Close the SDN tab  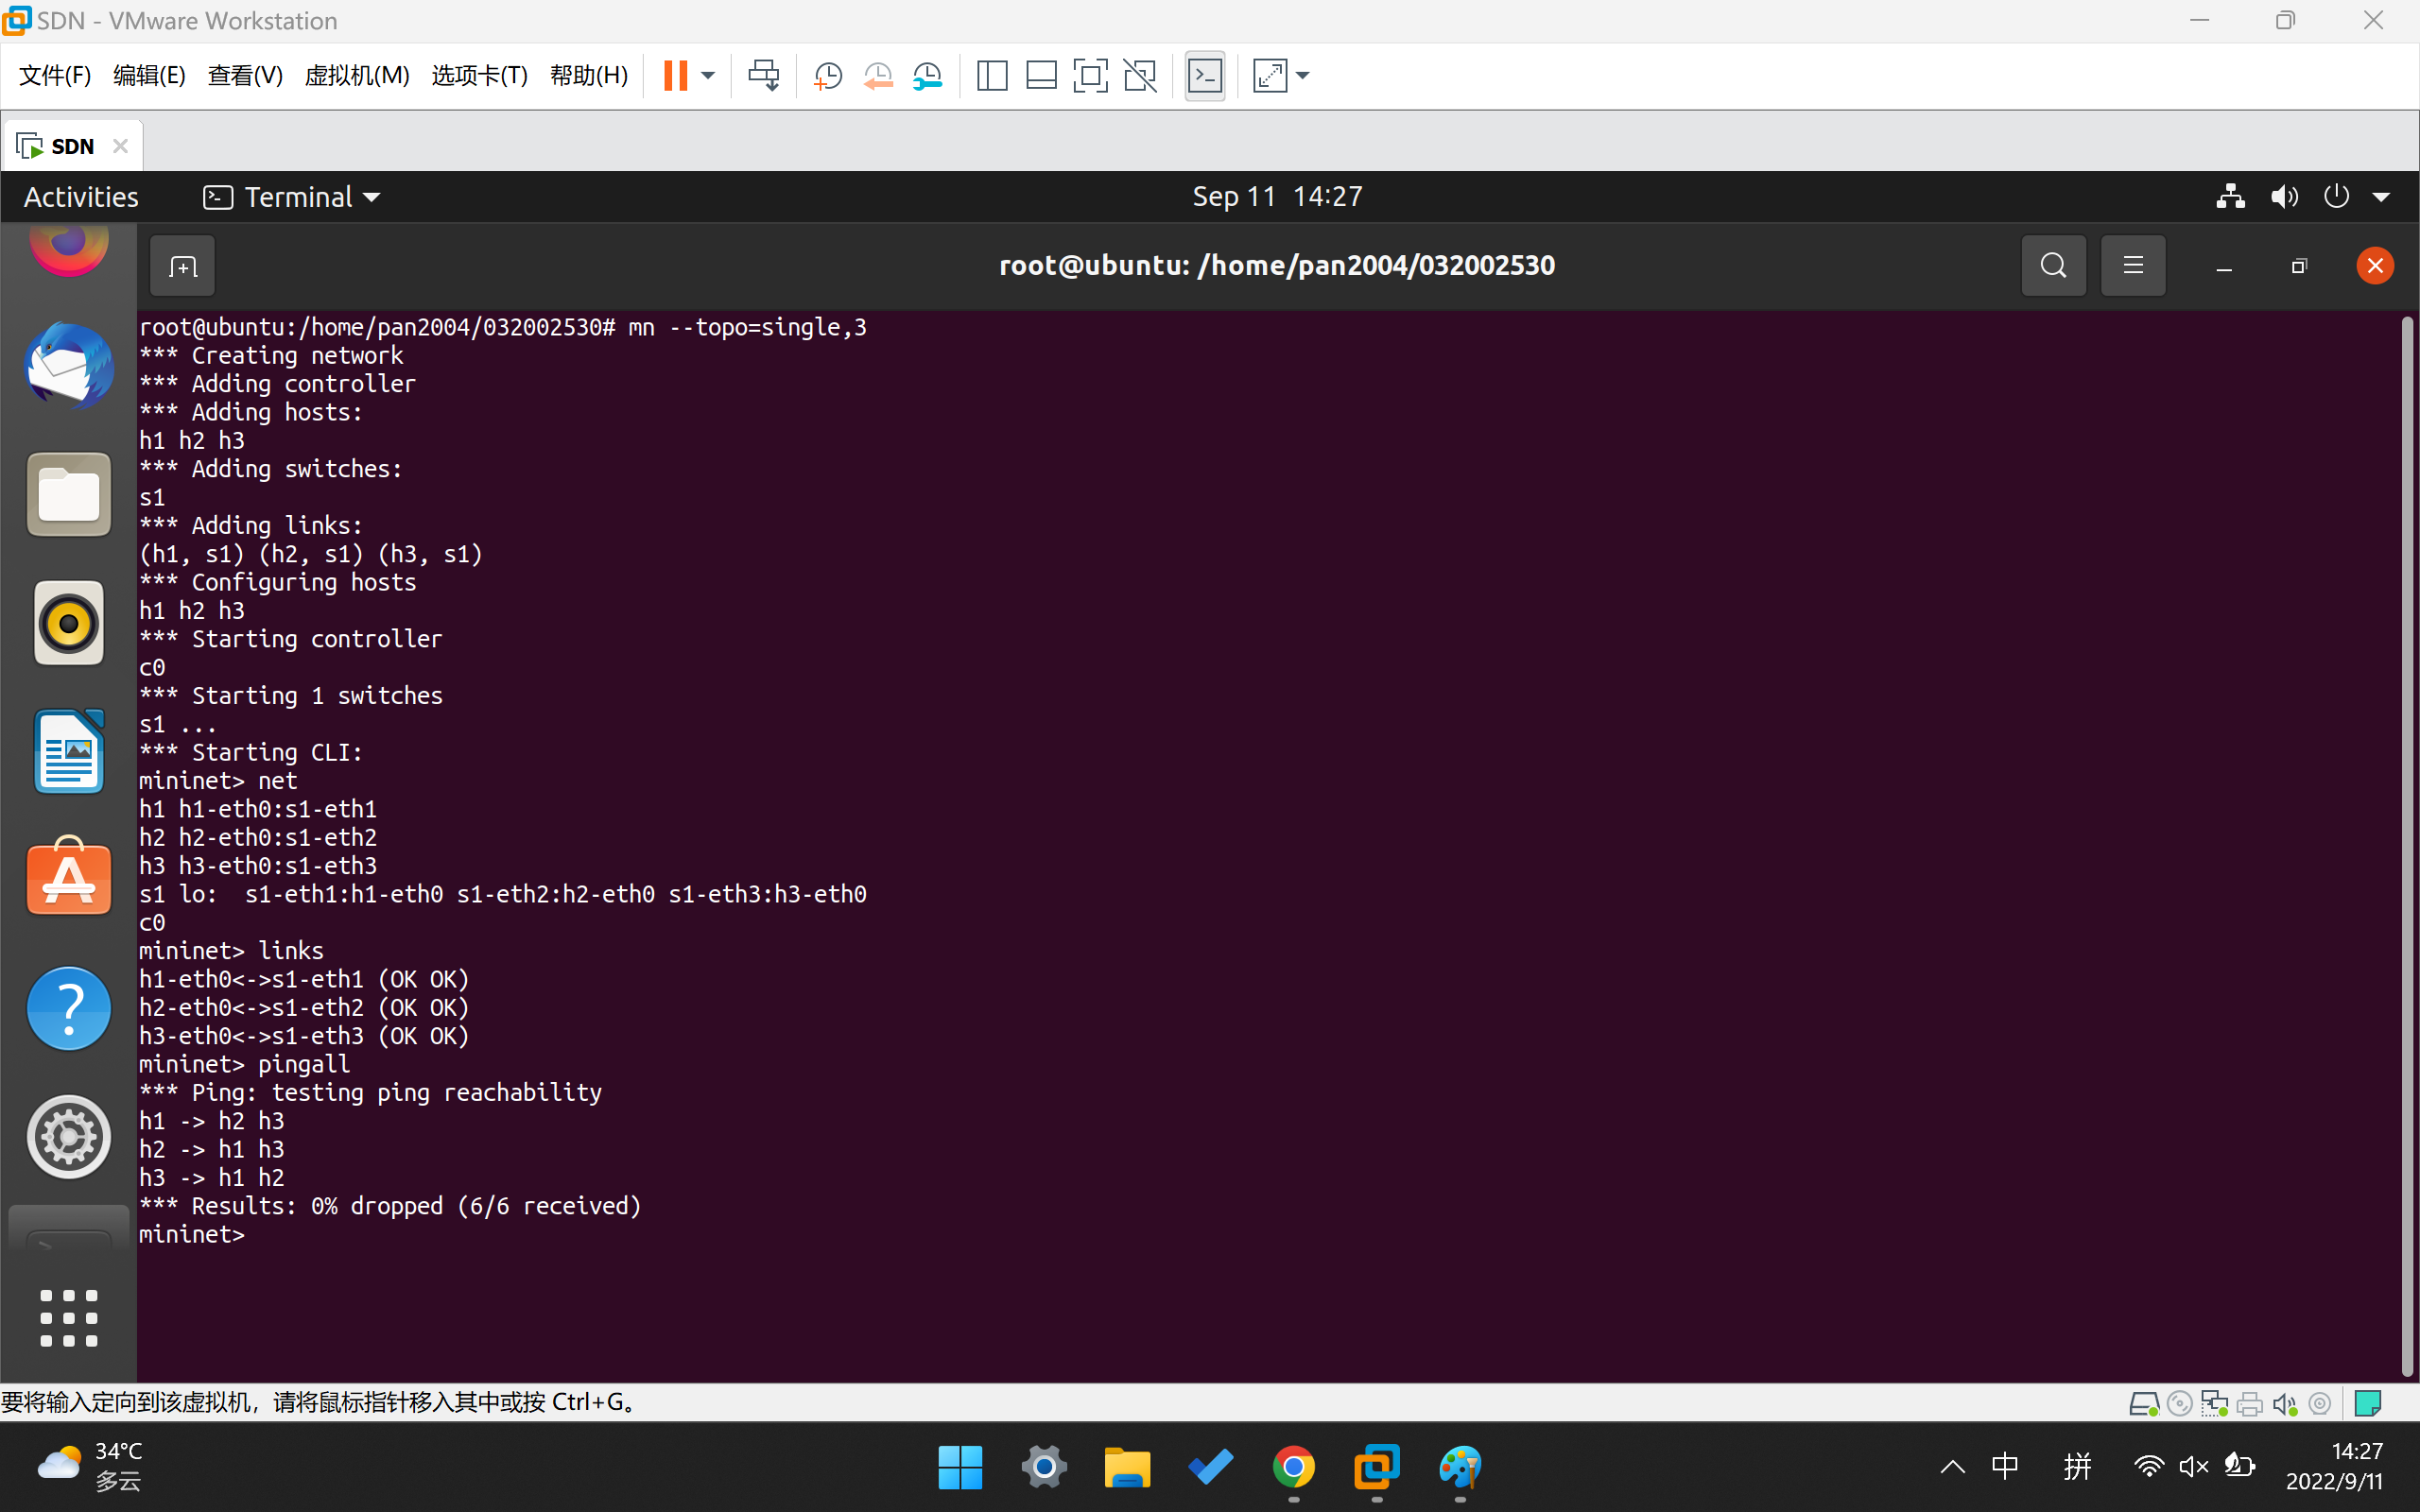click(x=121, y=146)
